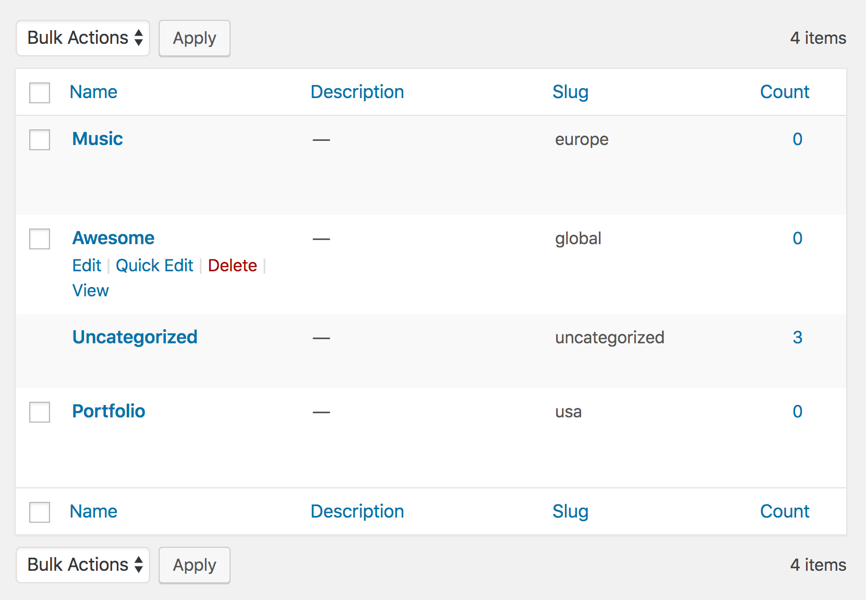Check the checkbox next to Portfolio
Viewport: 866px width, 600px height.
pos(39,412)
